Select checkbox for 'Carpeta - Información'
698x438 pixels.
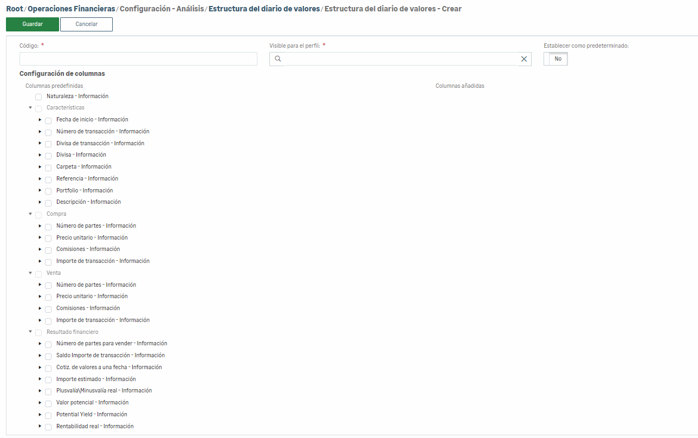point(48,168)
